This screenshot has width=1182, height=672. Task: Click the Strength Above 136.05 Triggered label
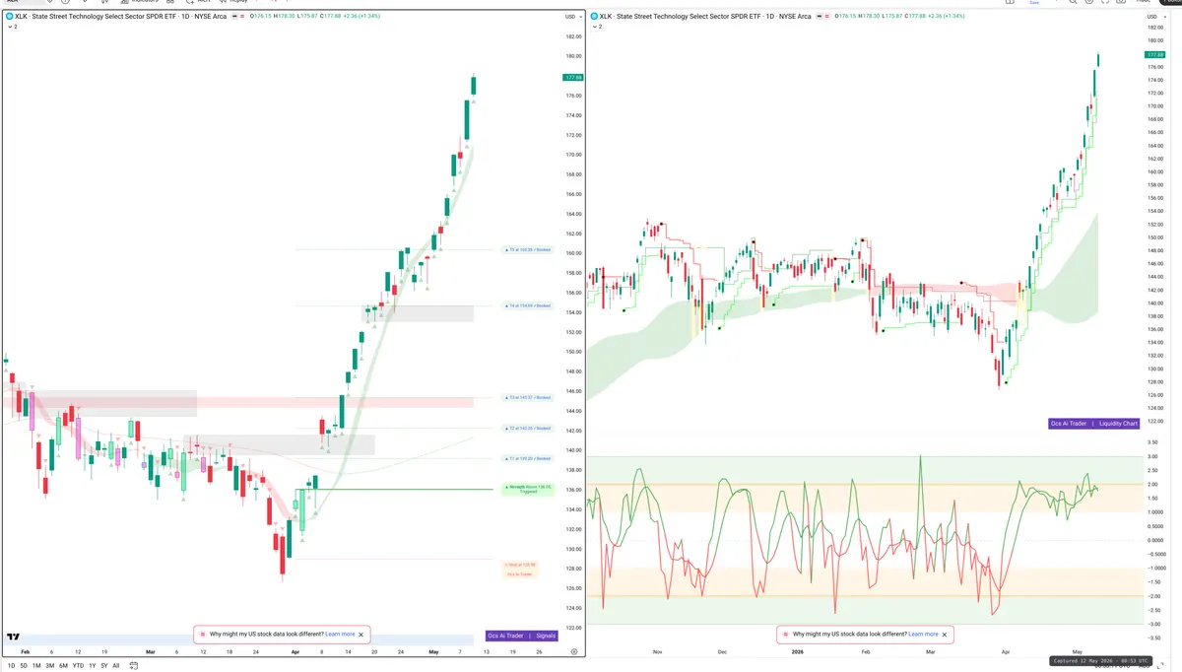click(x=529, y=489)
